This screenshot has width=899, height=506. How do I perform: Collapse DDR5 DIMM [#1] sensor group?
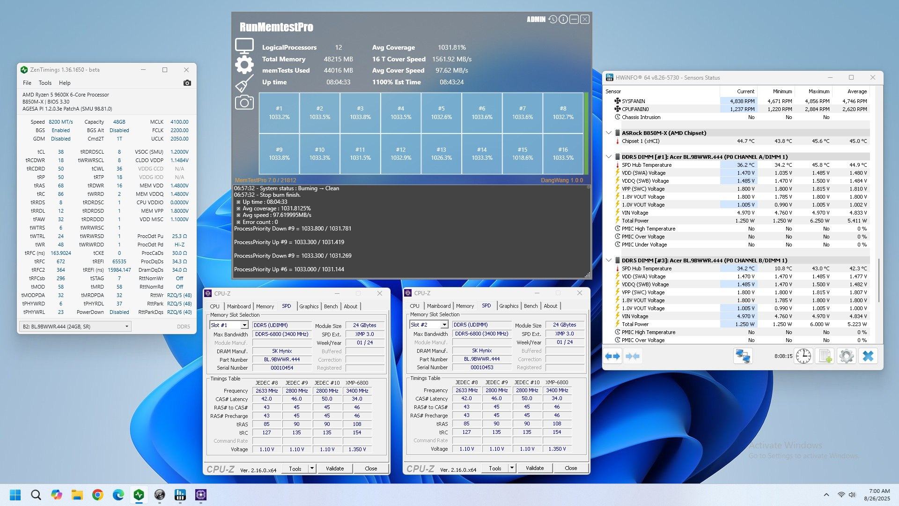pyautogui.click(x=609, y=157)
